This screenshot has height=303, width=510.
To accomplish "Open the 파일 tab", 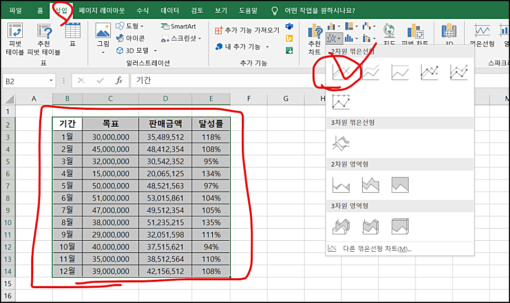I will pos(15,11).
